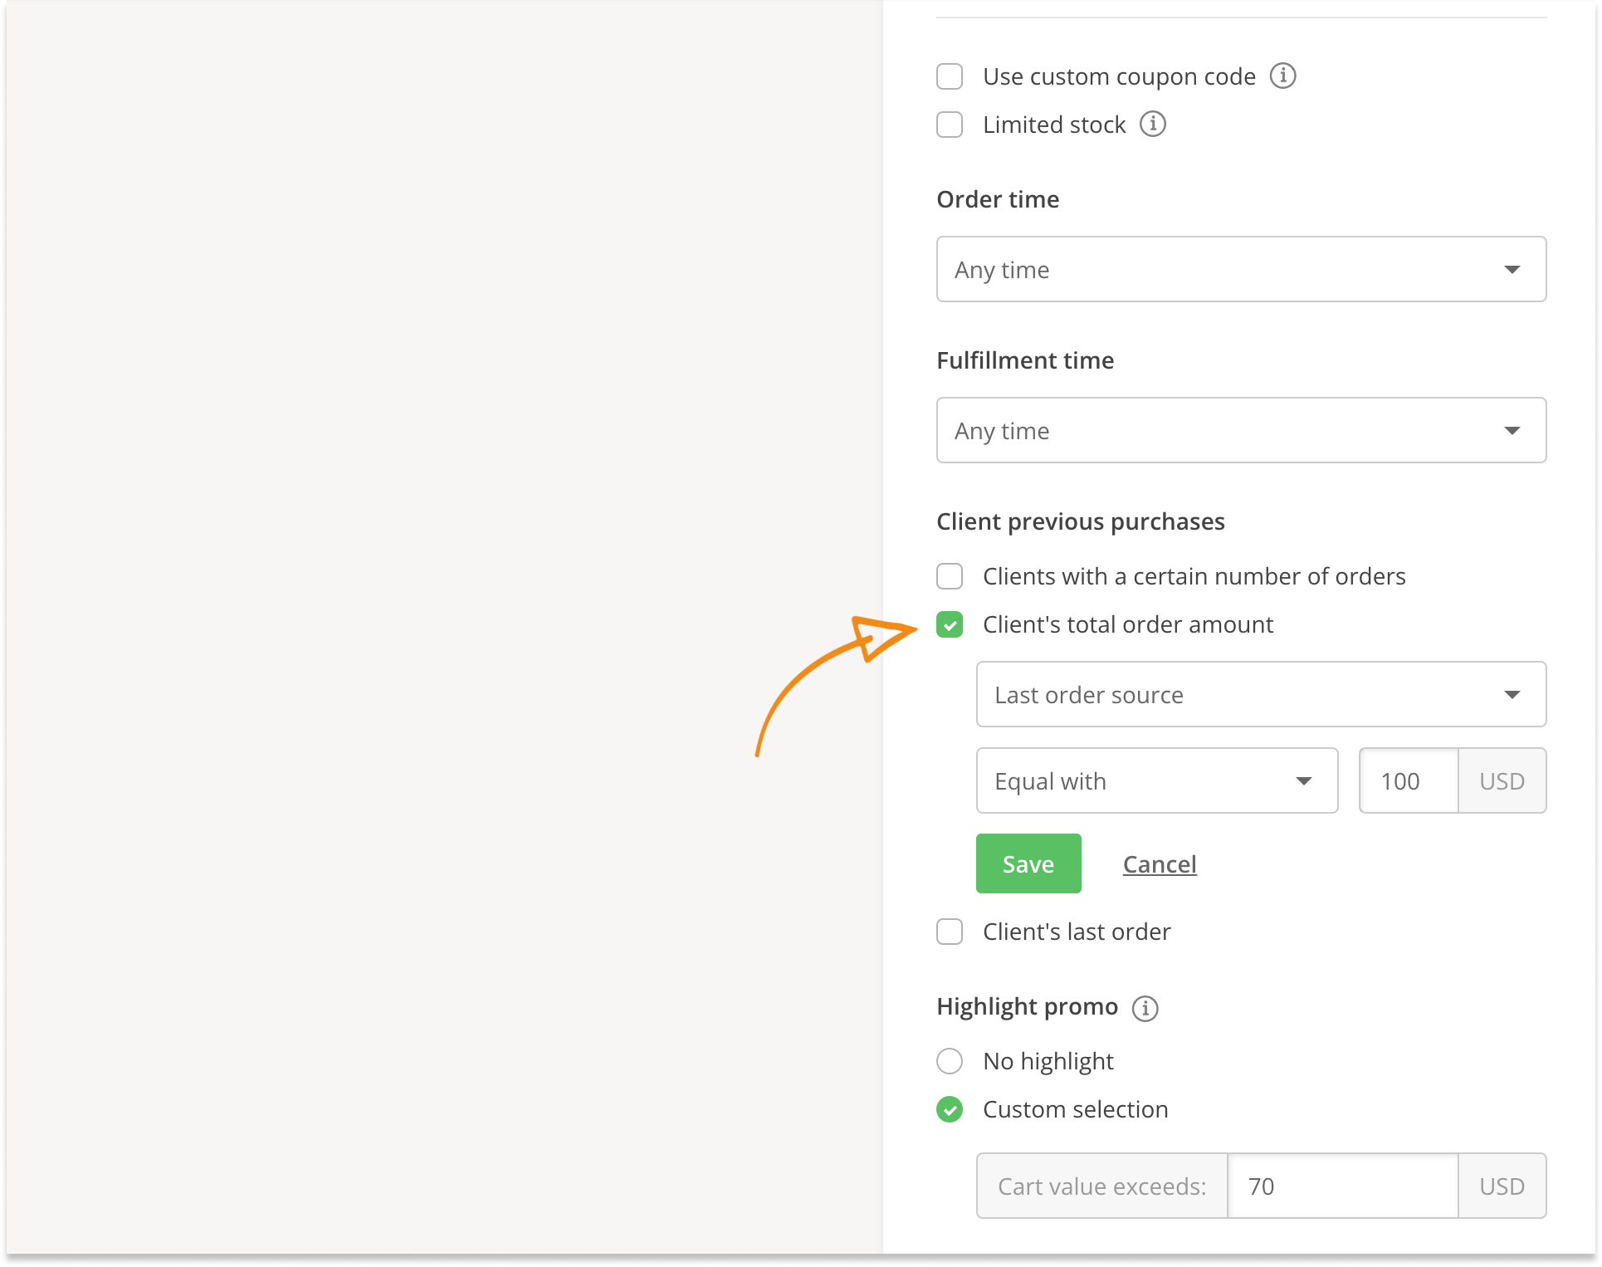
Task: Cancel editing the order amount condition
Action: [1159, 863]
